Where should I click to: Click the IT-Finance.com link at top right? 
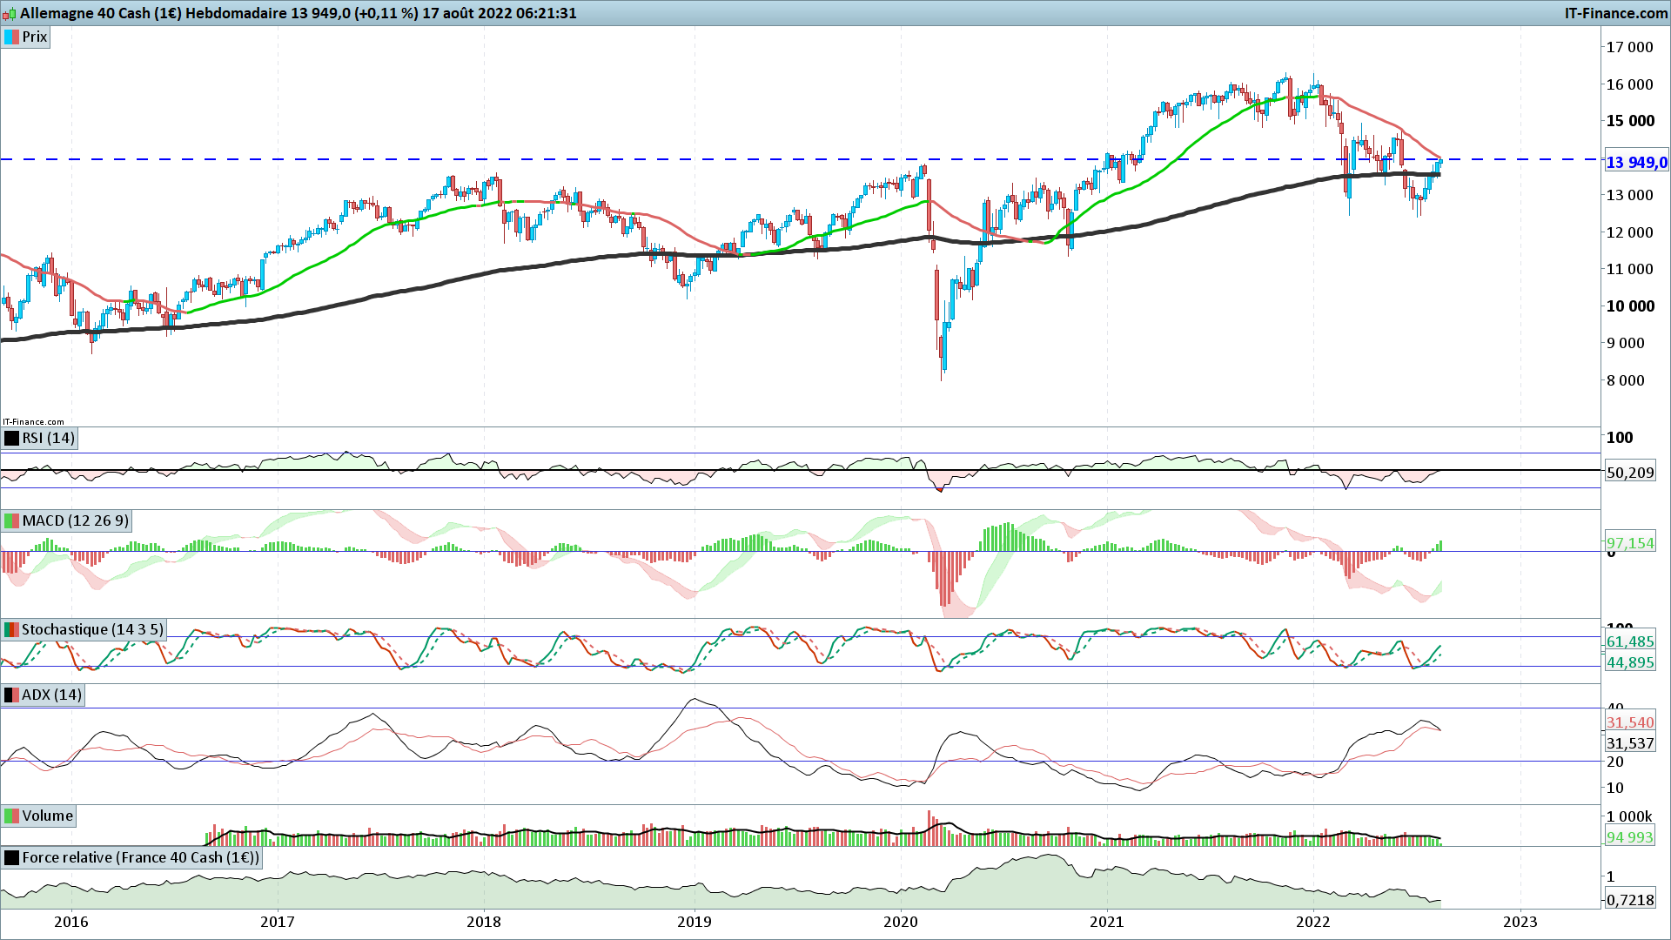(1615, 13)
